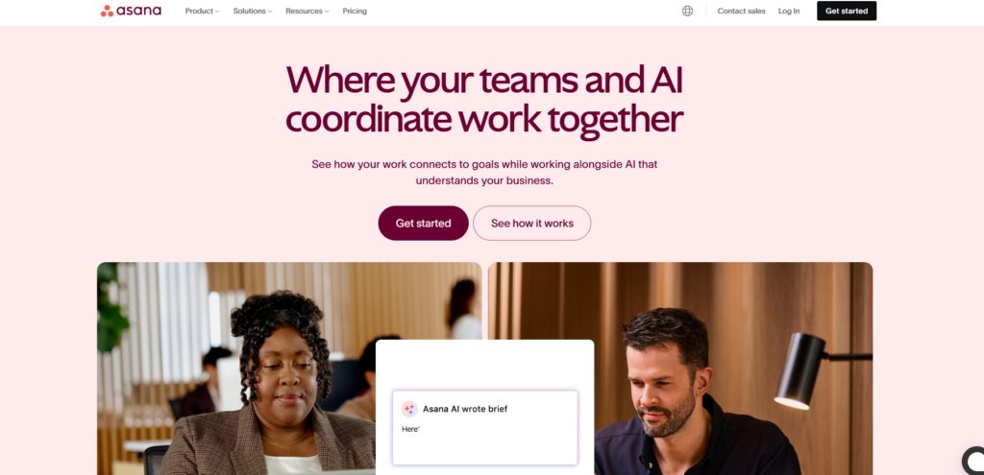Open the Pricing page

355,11
